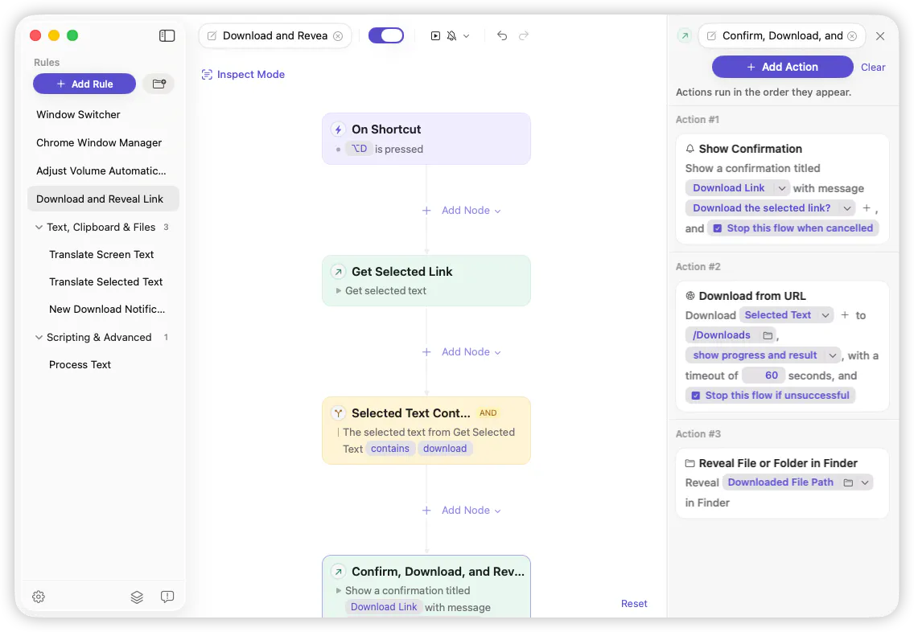The height and width of the screenshot is (632, 914).
Task: Click the ⌥D shortcut key badge
Action: pos(359,149)
